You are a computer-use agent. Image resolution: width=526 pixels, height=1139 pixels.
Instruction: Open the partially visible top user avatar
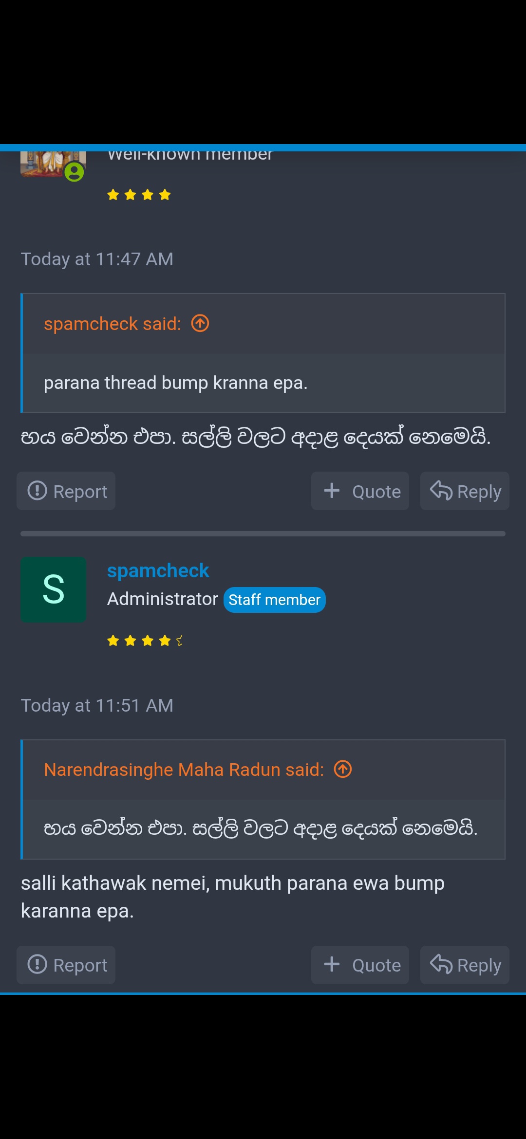click(x=54, y=165)
